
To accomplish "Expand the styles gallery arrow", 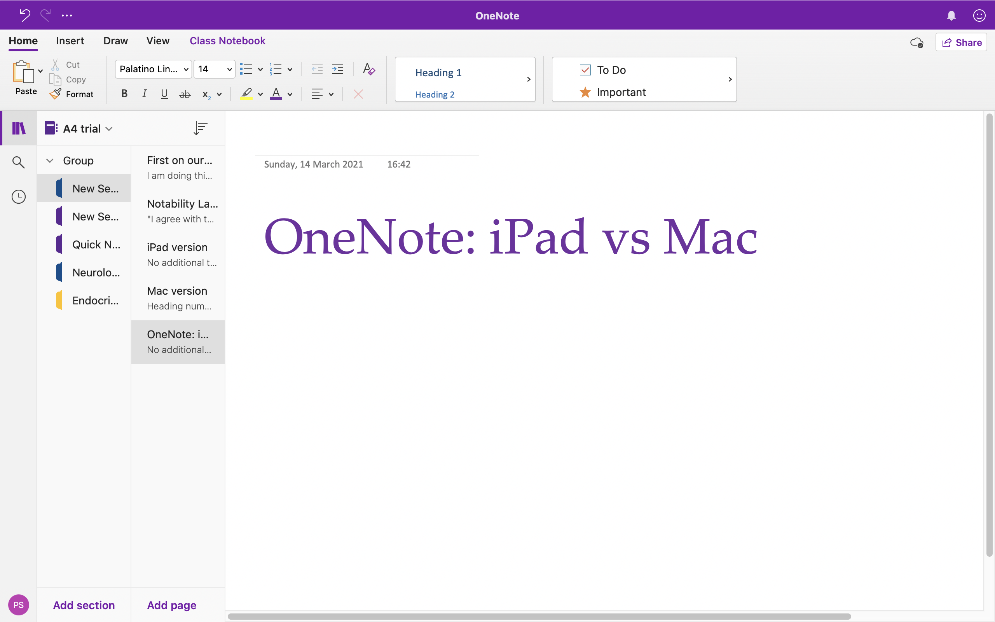I will click(x=529, y=79).
